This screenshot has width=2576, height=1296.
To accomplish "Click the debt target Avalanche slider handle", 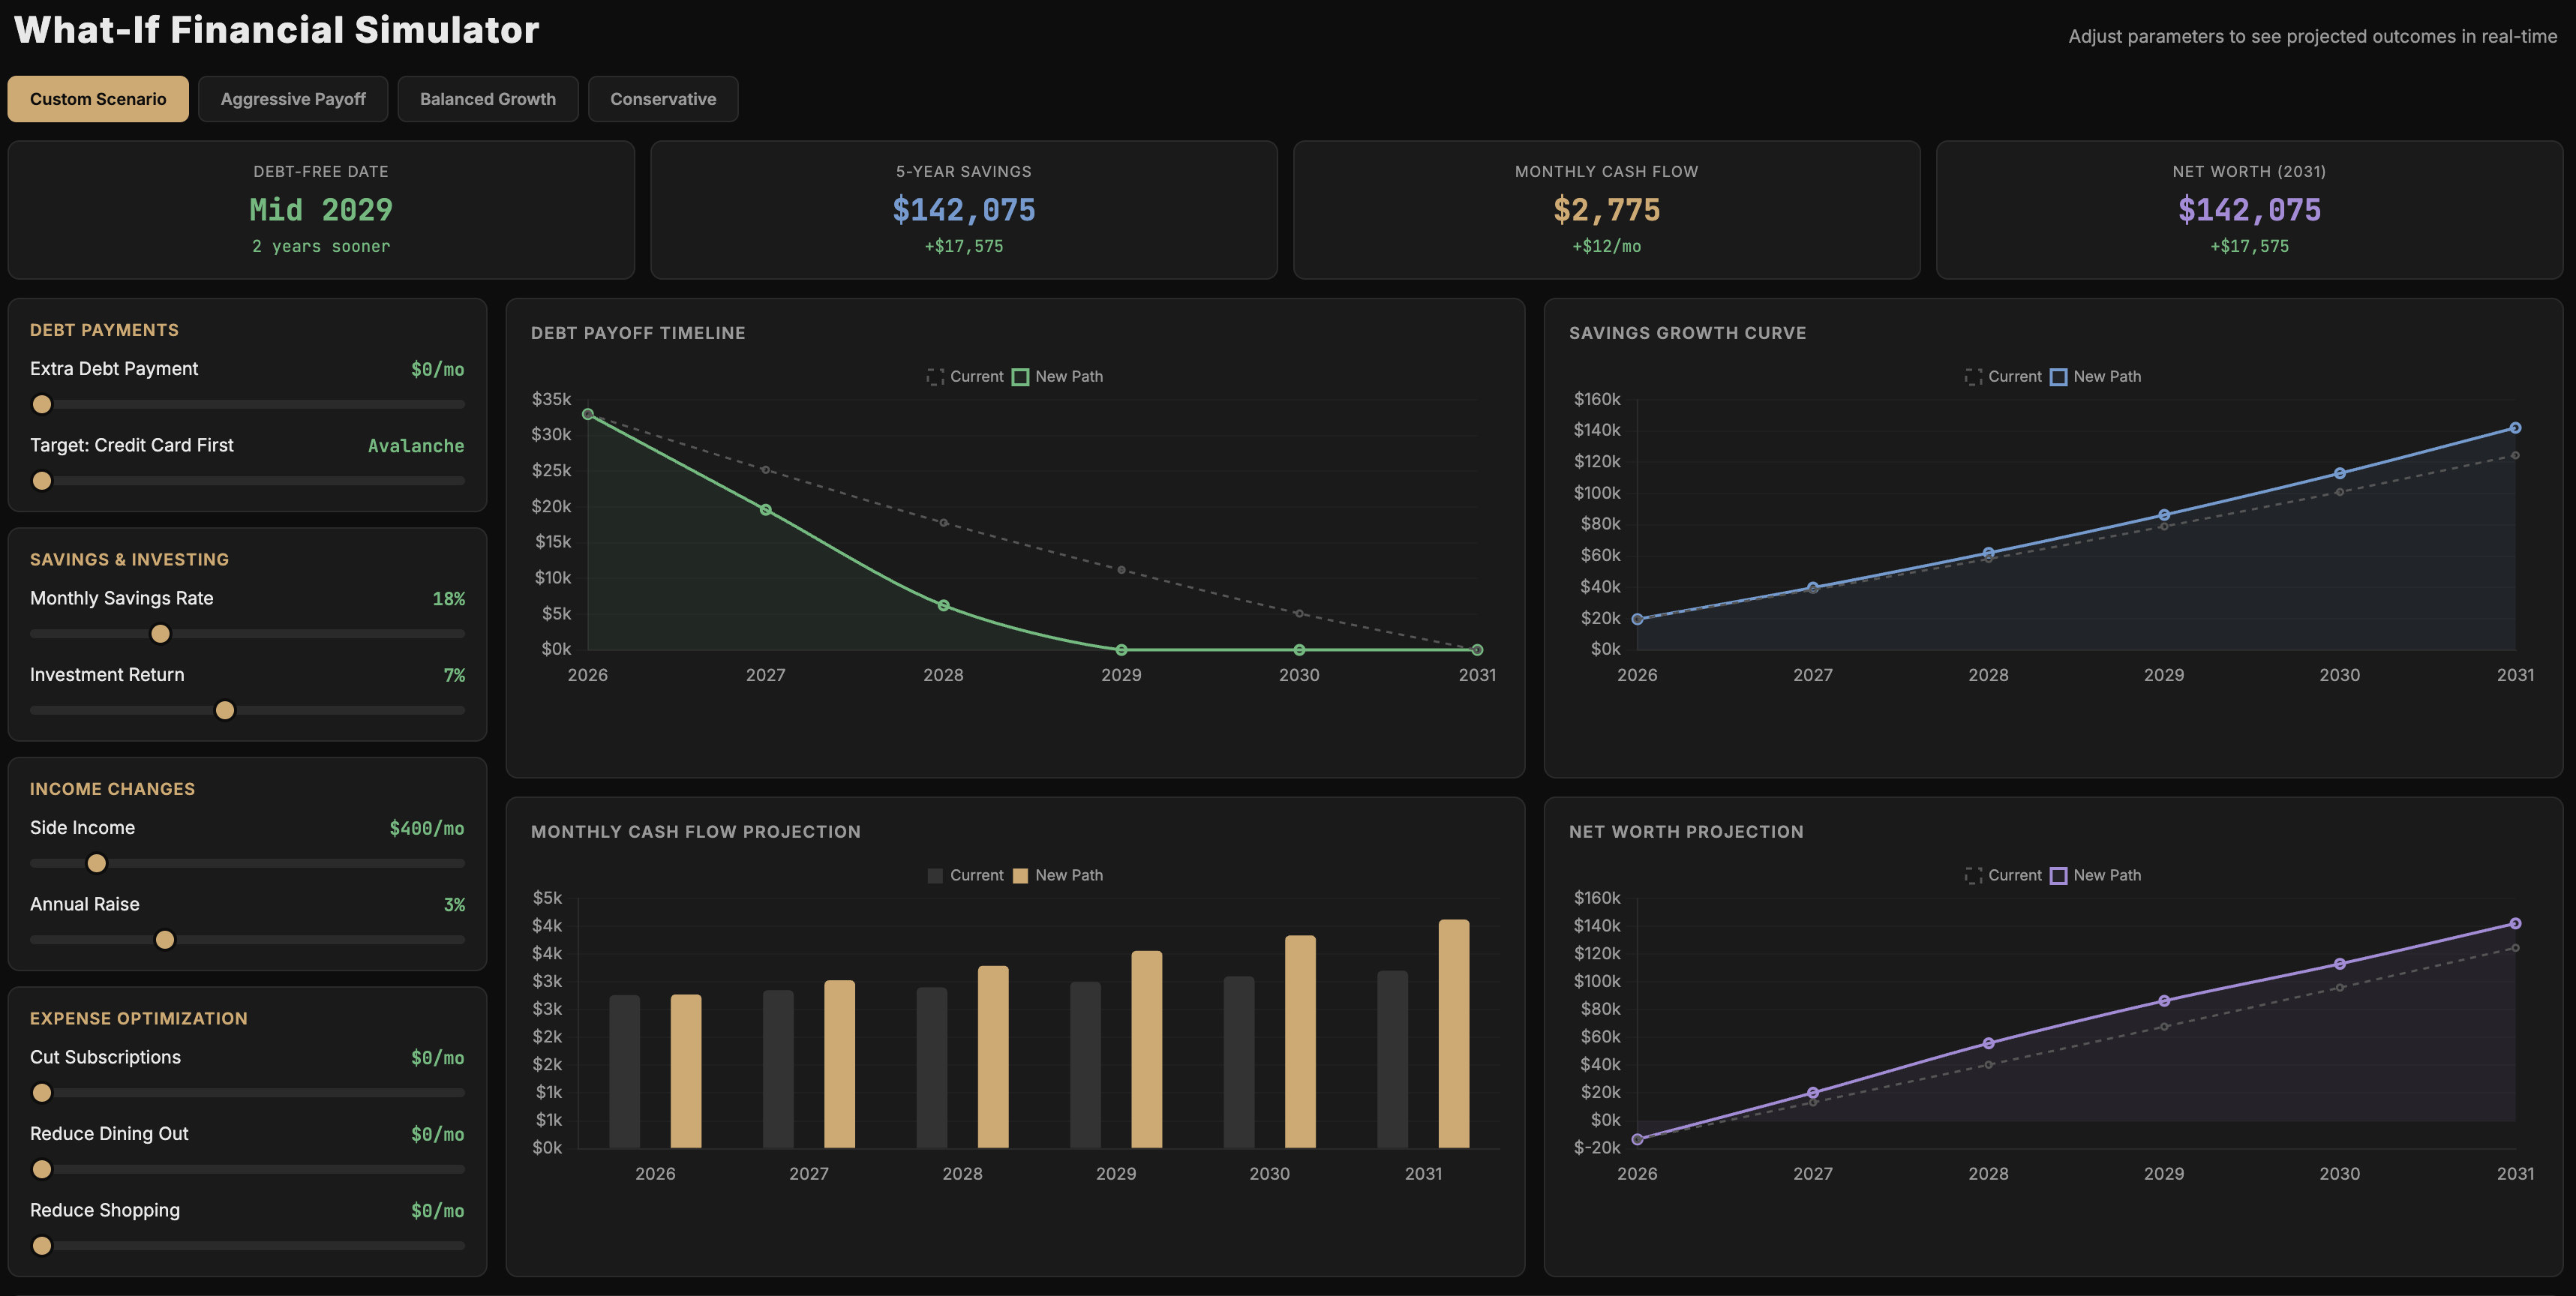I will pos(42,481).
